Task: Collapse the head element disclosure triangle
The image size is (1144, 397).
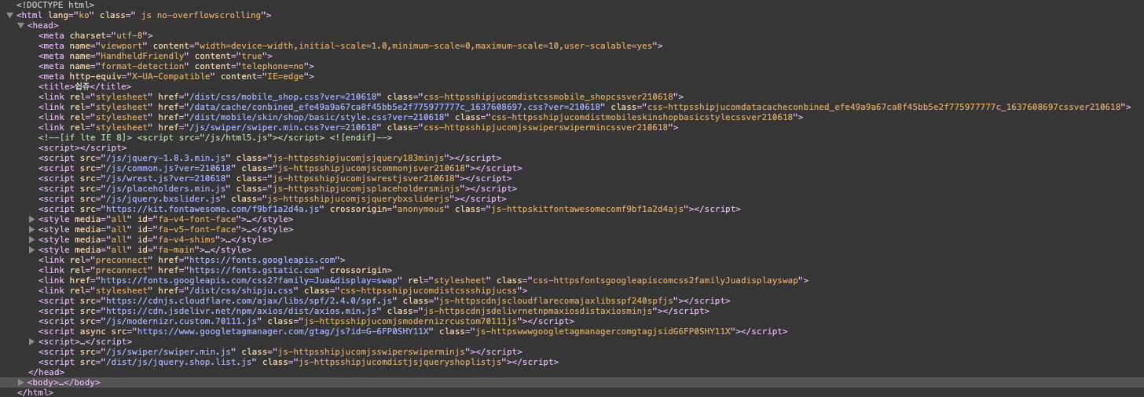Action: coord(21,25)
